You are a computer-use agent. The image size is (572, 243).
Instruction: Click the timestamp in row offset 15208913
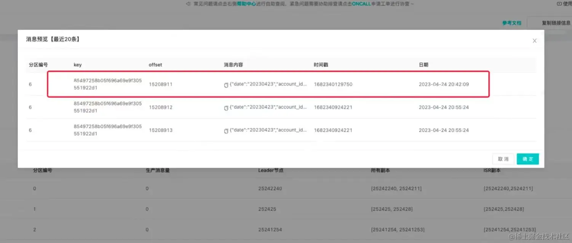[x=333, y=130]
